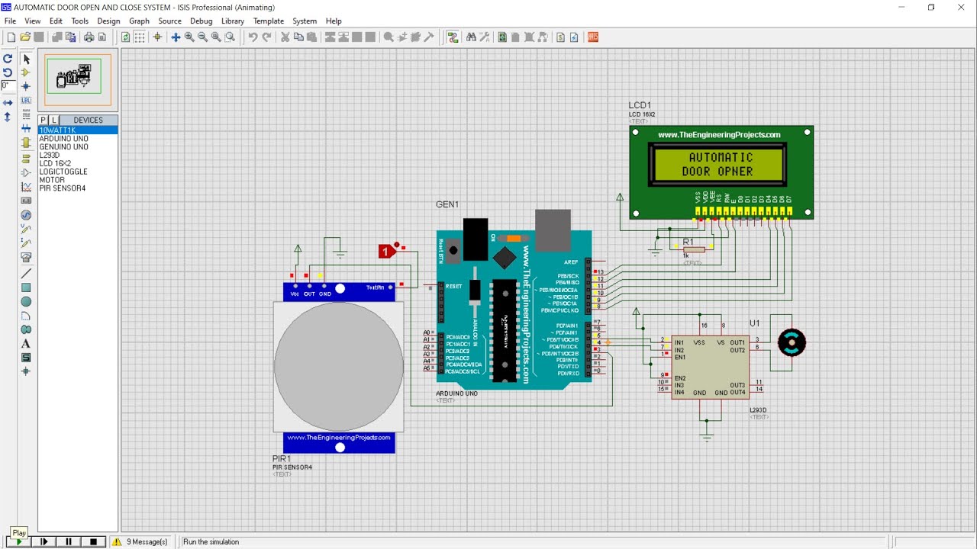This screenshot has height=549, width=977.
Task: Select the Selection Mode arrow tool
Action: pyautogui.click(x=26, y=59)
